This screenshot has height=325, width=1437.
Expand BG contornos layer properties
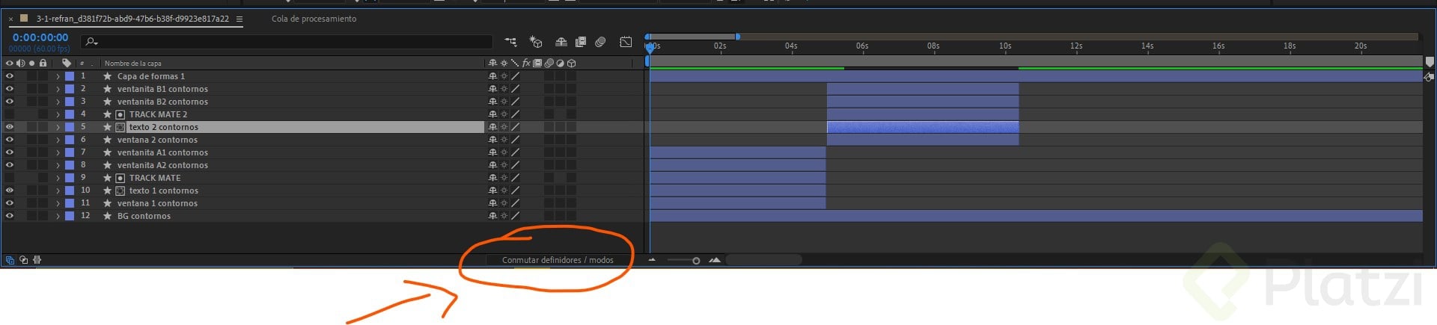click(58, 216)
